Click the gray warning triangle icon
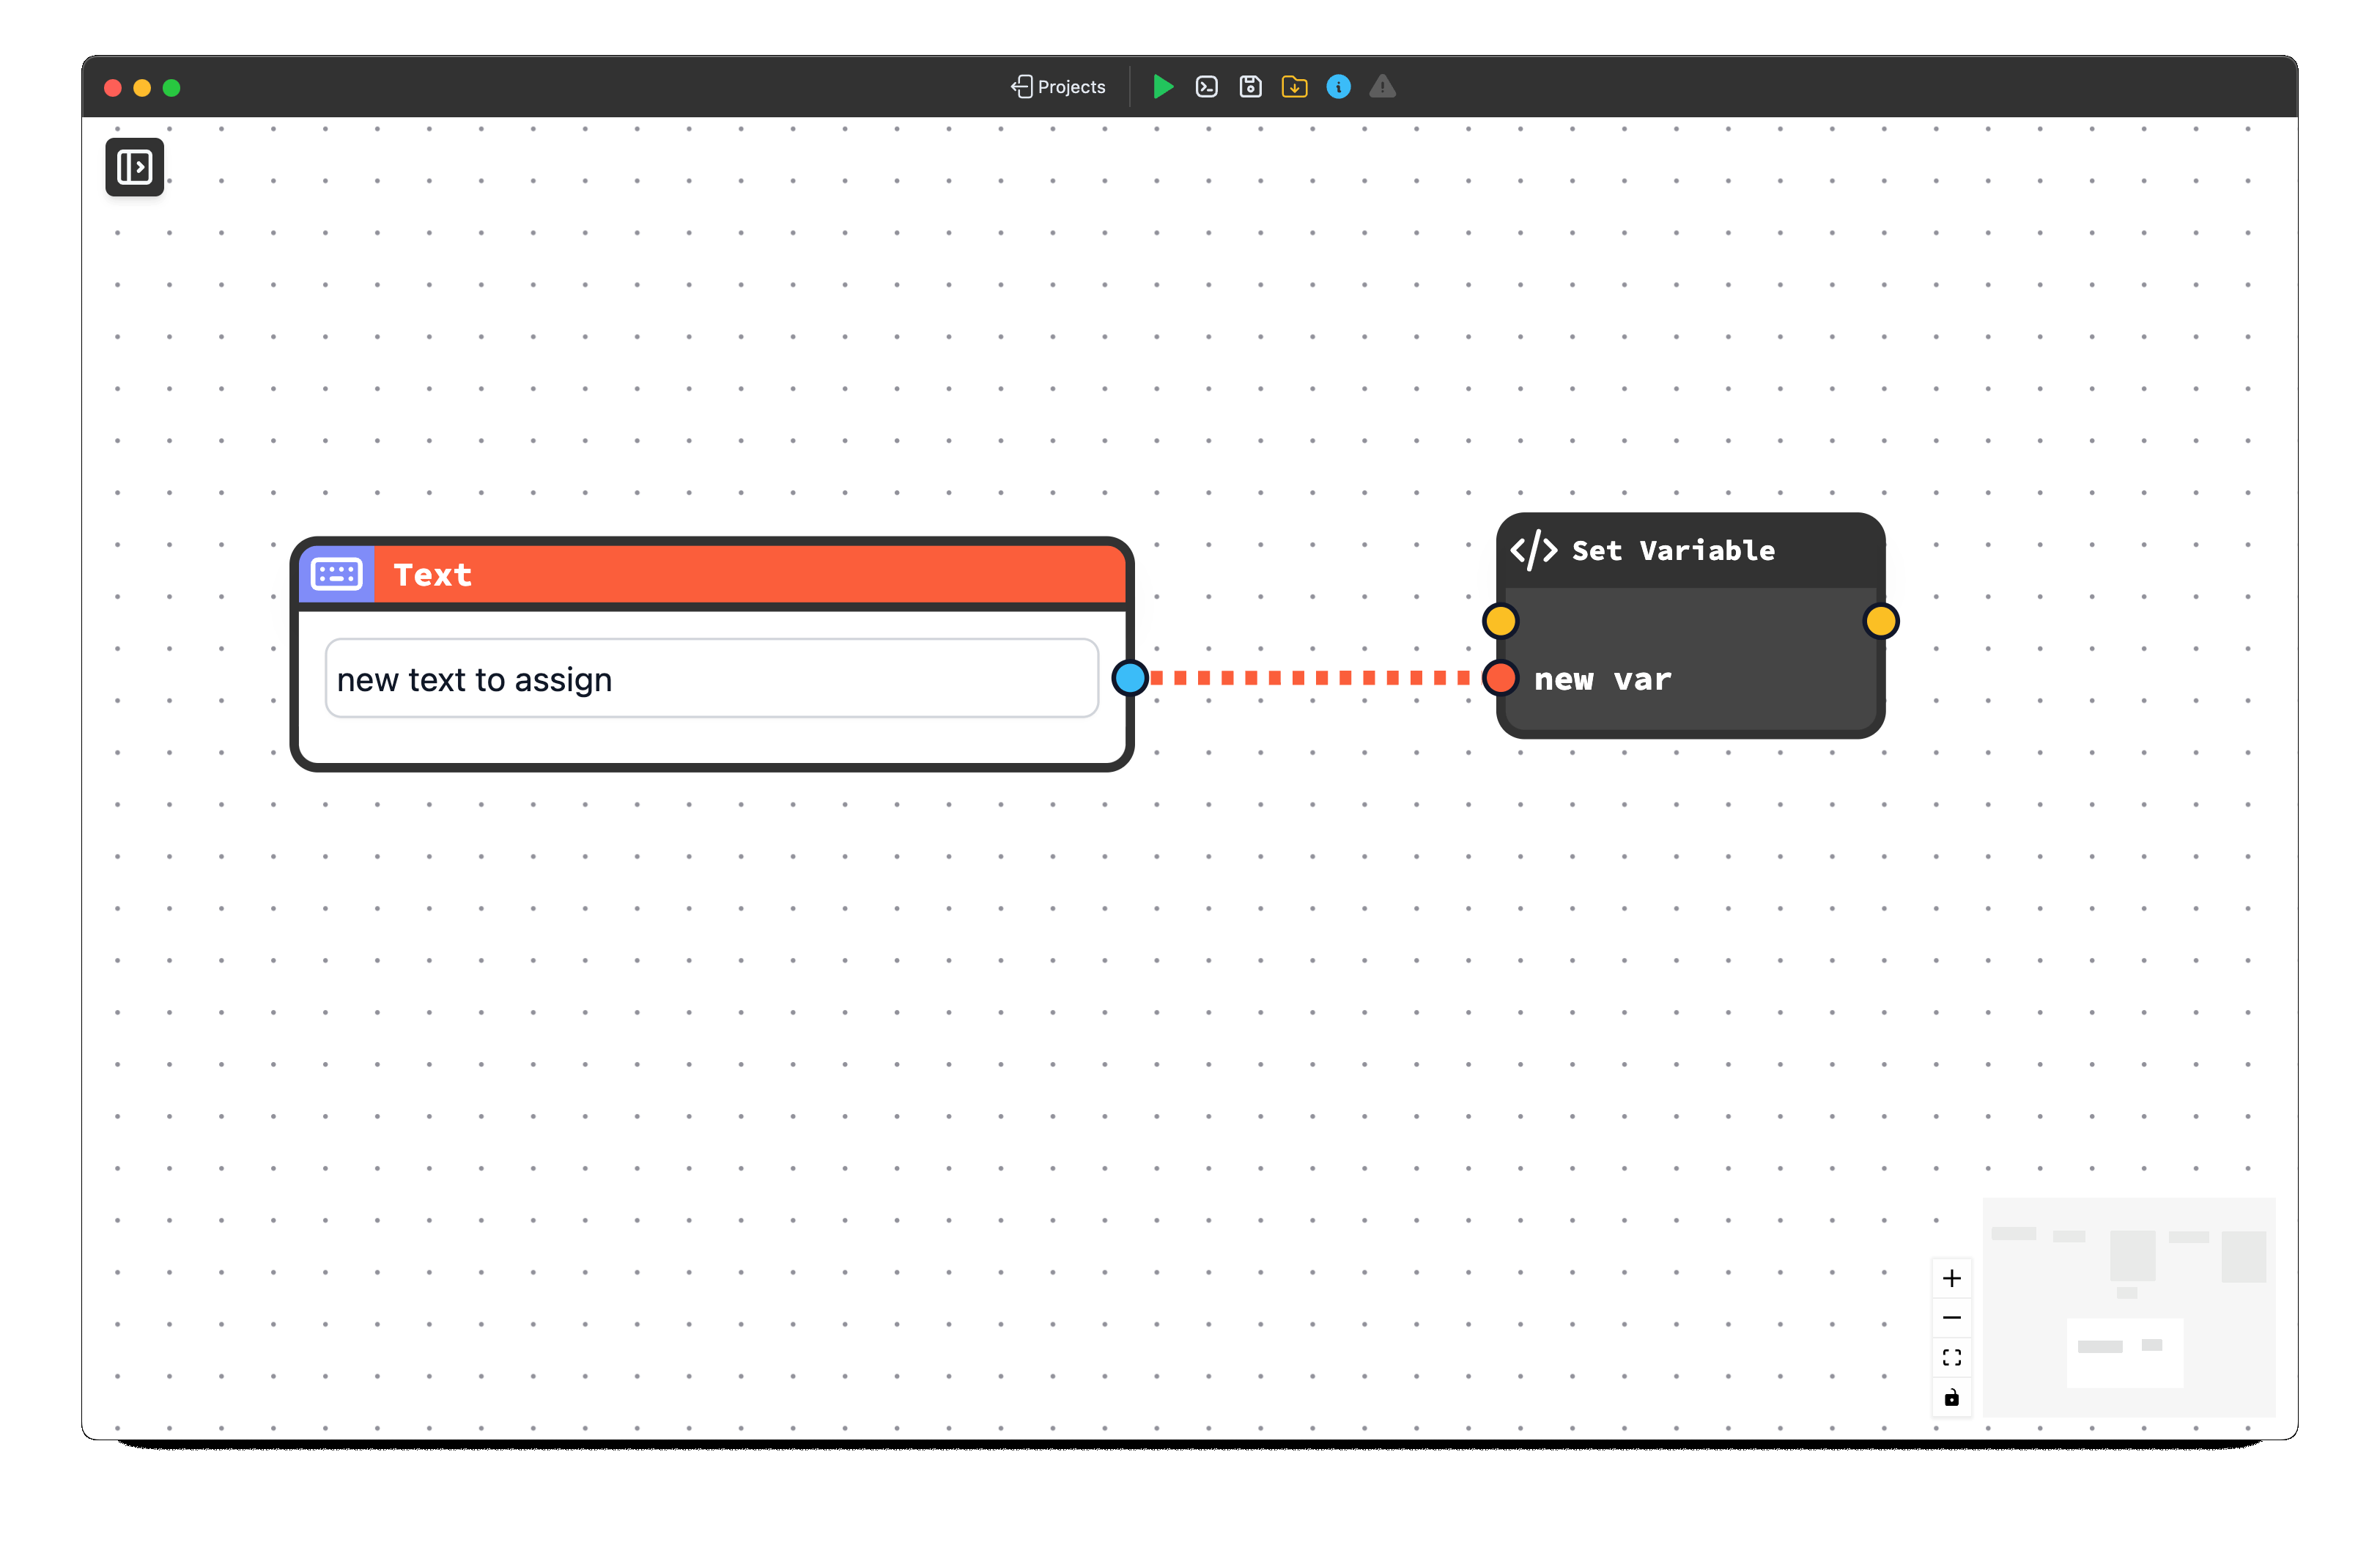The height and width of the screenshot is (1548, 2380). click(1382, 87)
